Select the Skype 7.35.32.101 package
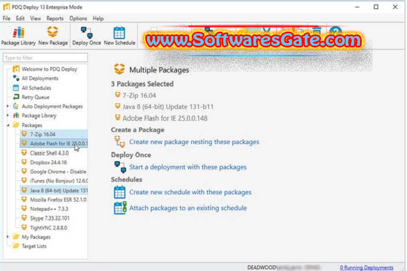This screenshot has height=271, width=407. [x=50, y=218]
